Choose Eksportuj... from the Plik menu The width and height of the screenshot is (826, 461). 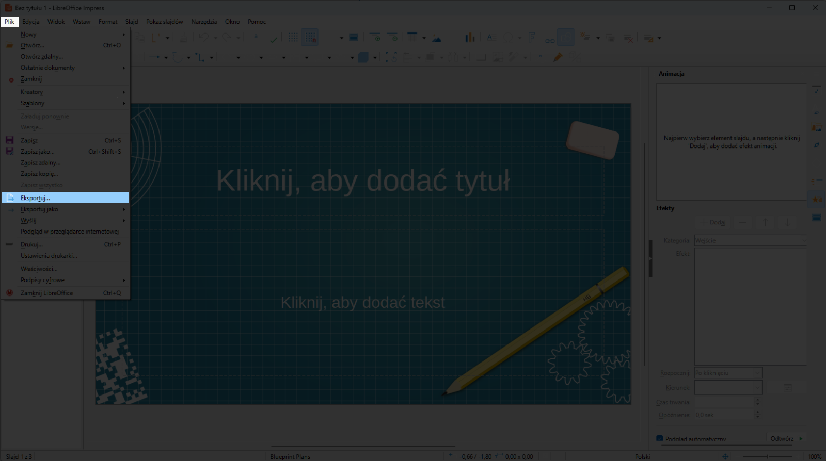click(x=66, y=198)
